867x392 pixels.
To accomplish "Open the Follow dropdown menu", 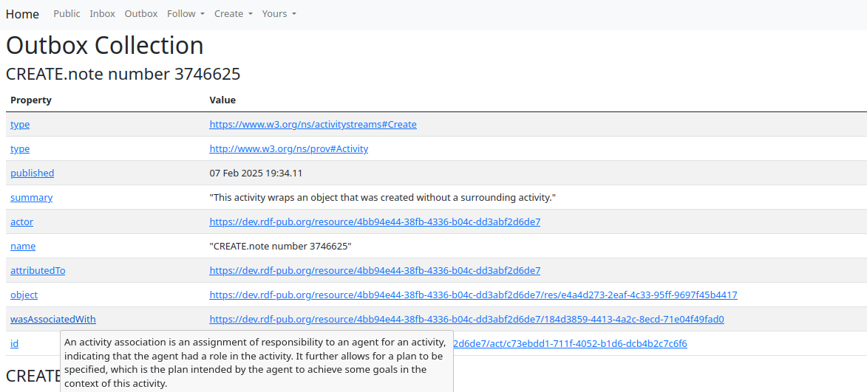I will tap(186, 14).
